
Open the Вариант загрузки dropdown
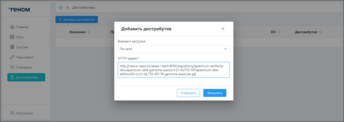click(x=174, y=49)
